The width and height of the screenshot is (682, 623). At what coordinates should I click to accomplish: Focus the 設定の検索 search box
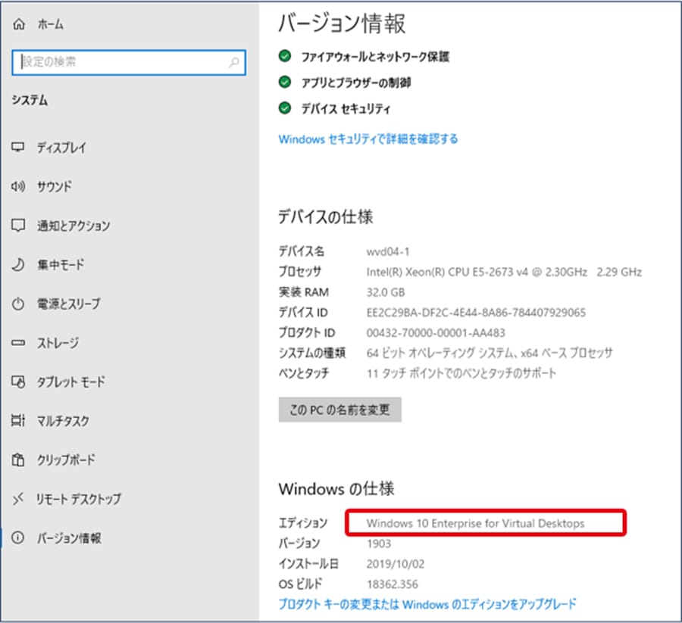pos(129,63)
